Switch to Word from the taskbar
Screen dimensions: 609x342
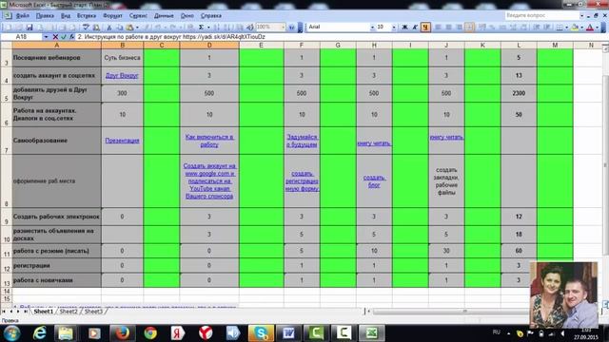pos(288,333)
